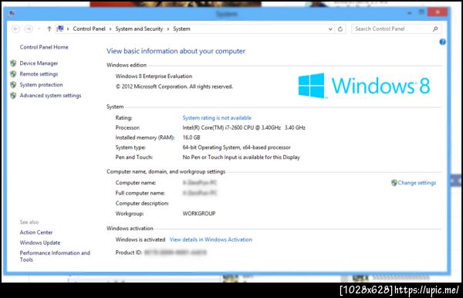This screenshot has height=298, width=463.
Task: Go forward using the forward arrow
Action: [29, 29]
